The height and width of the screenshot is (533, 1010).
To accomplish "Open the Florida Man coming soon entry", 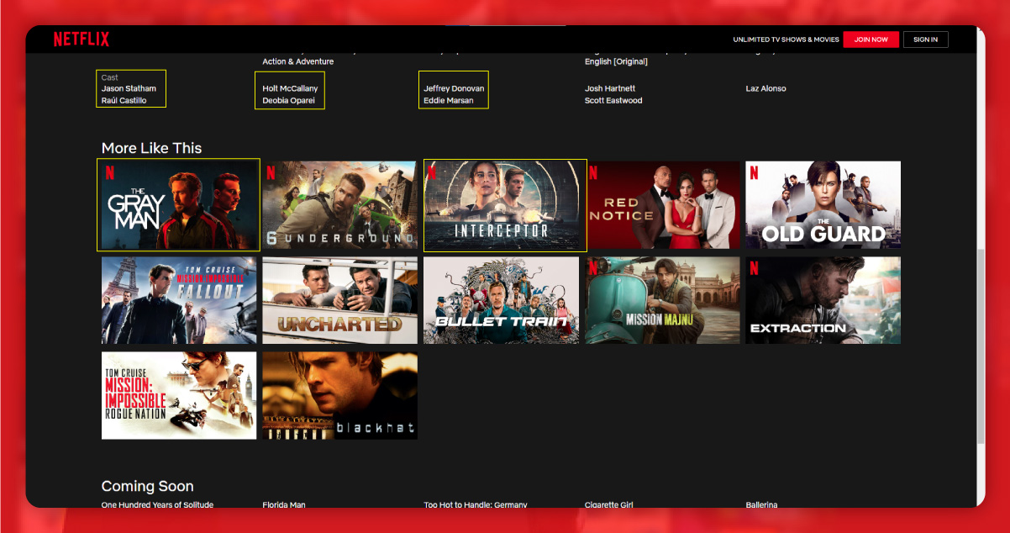I will [284, 504].
